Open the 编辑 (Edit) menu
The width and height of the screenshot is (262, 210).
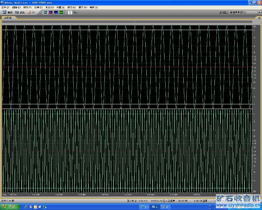pyautogui.click(x=16, y=7)
